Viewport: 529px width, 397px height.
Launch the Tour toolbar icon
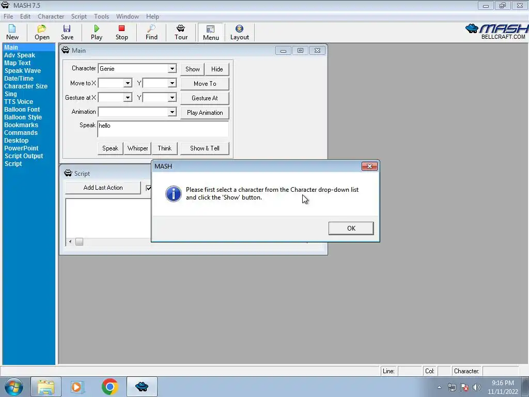coord(181,33)
